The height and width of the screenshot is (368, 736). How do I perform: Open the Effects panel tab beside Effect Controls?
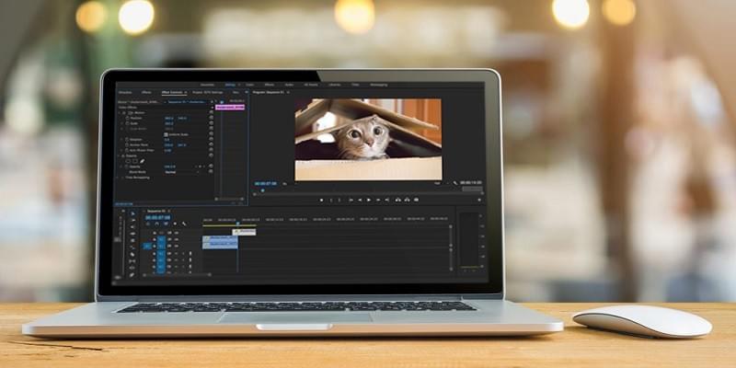[x=146, y=93]
